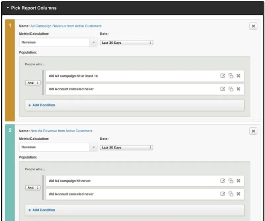Image resolution: width=265 pixels, height=221 pixels.
Task: Open Metric/Calculation dropdown arrow in column 1
Action: [x=94, y=42]
